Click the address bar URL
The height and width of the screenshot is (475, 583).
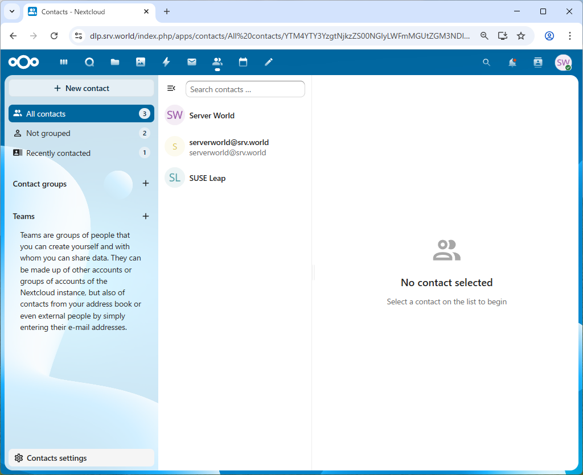tap(280, 36)
